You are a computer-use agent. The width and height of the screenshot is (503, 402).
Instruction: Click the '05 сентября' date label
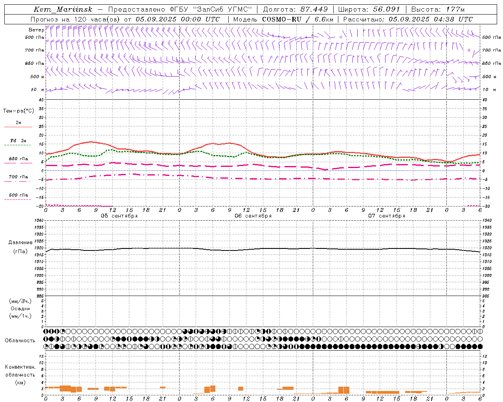pyautogui.click(x=119, y=216)
